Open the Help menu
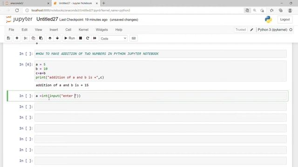The width and height of the screenshot is (298, 167). click(x=119, y=30)
